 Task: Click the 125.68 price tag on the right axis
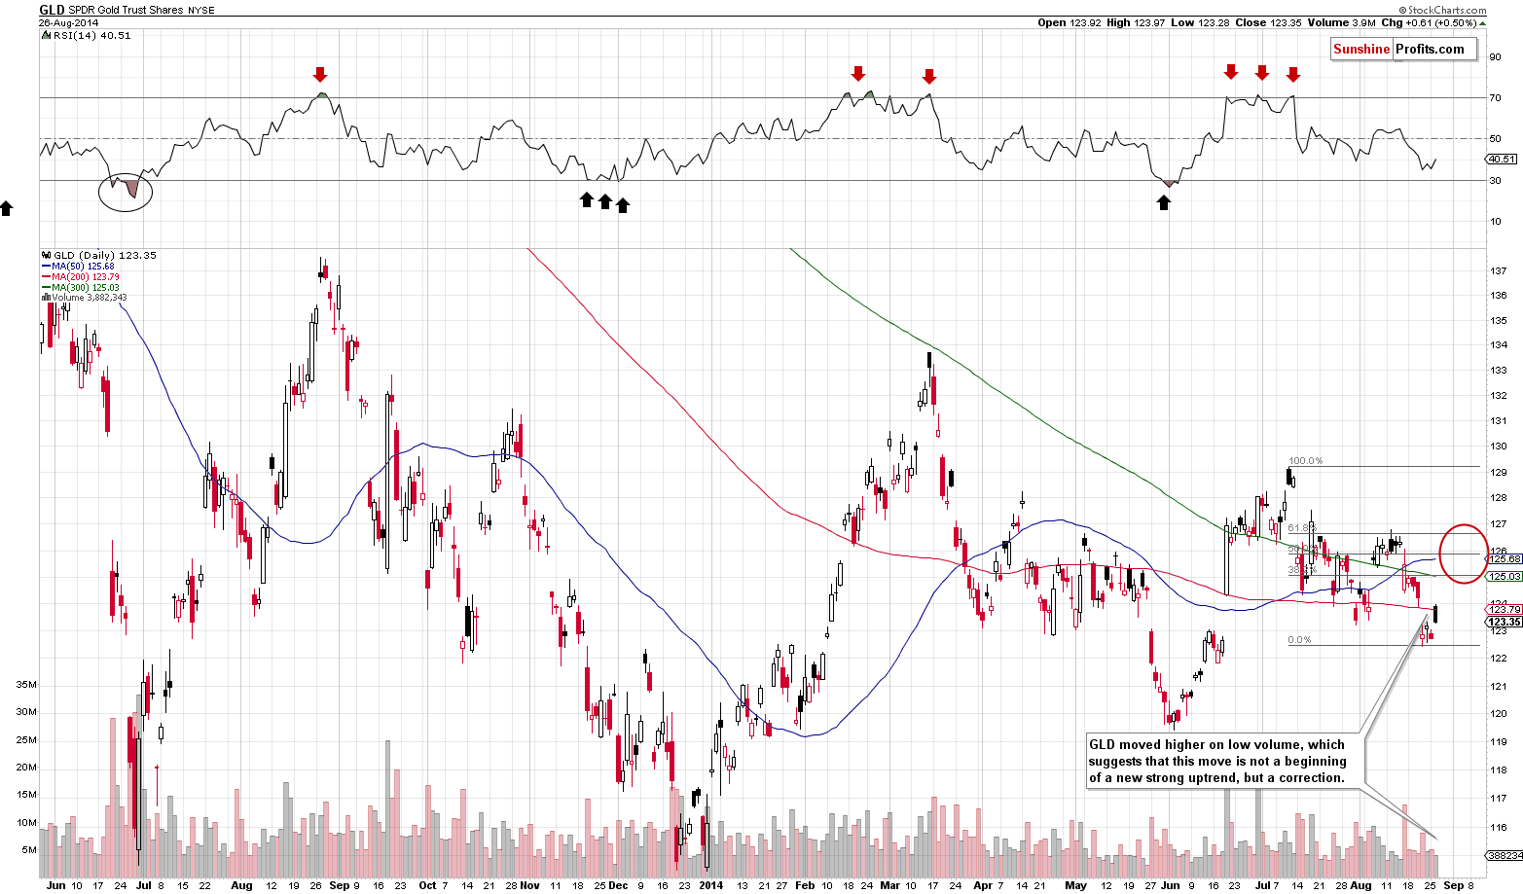(1505, 558)
